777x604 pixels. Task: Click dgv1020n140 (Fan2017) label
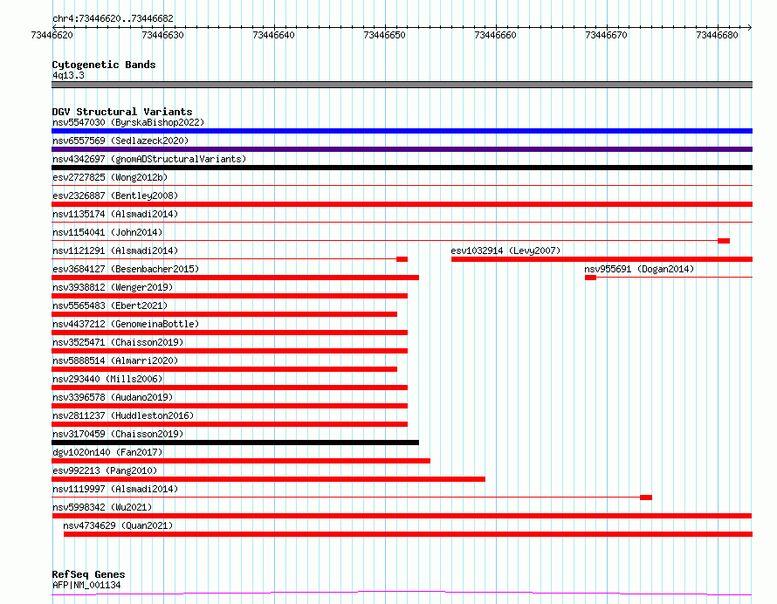coord(107,452)
